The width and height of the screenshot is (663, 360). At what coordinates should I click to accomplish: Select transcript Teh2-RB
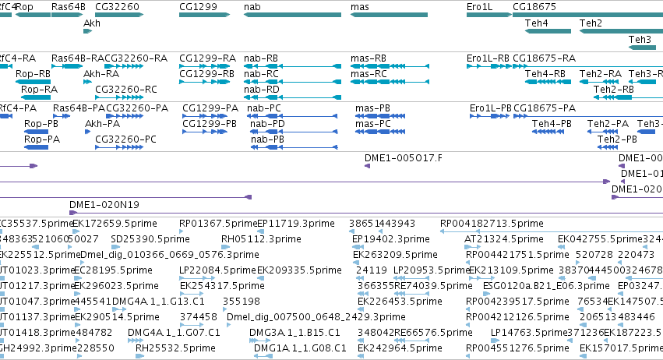point(628,97)
